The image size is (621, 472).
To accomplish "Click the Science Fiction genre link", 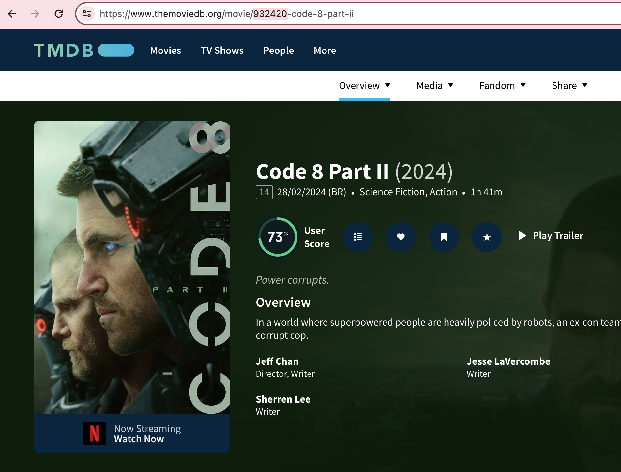I will point(393,192).
